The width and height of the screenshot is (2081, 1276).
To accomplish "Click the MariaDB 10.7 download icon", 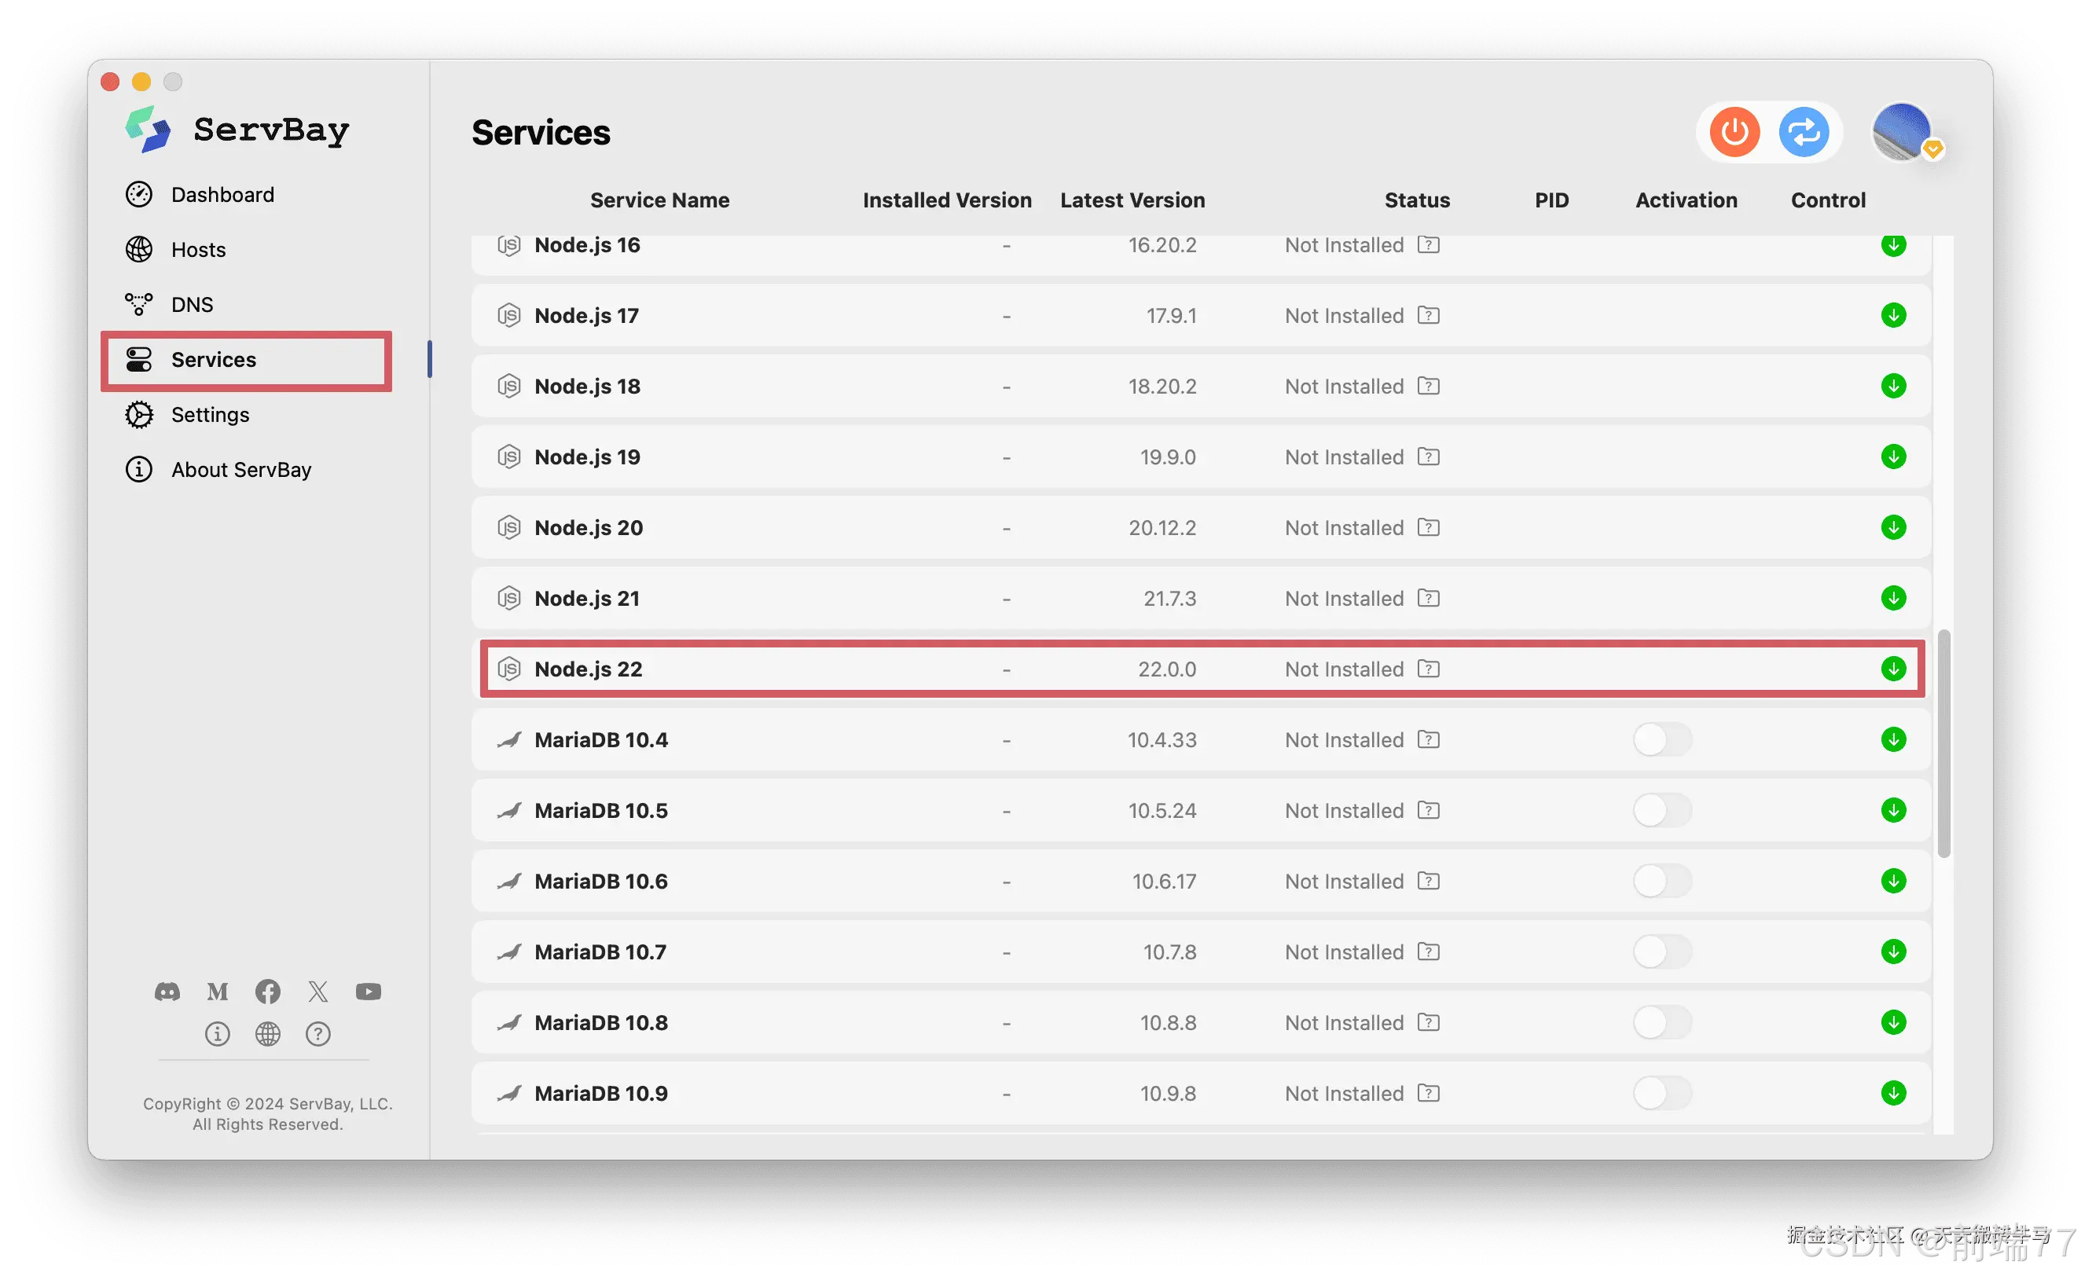I will coord(1892,951).
